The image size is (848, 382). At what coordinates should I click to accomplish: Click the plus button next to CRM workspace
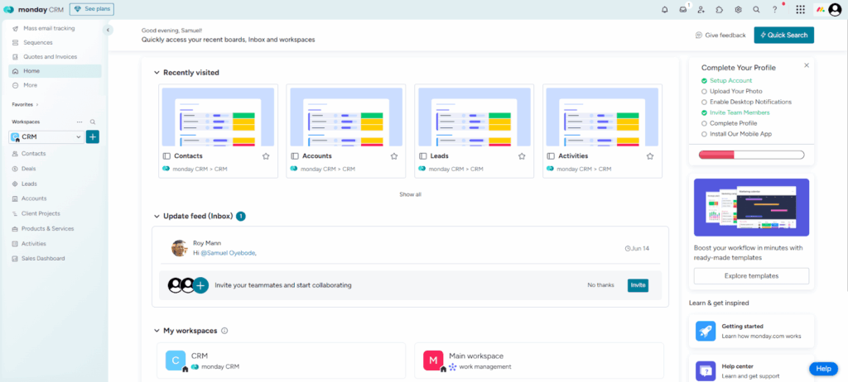(x=93, y=136)
